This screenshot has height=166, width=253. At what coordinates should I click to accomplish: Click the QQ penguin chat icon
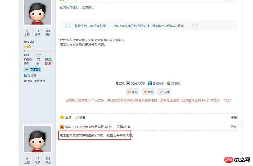click(x=27, y=69)
